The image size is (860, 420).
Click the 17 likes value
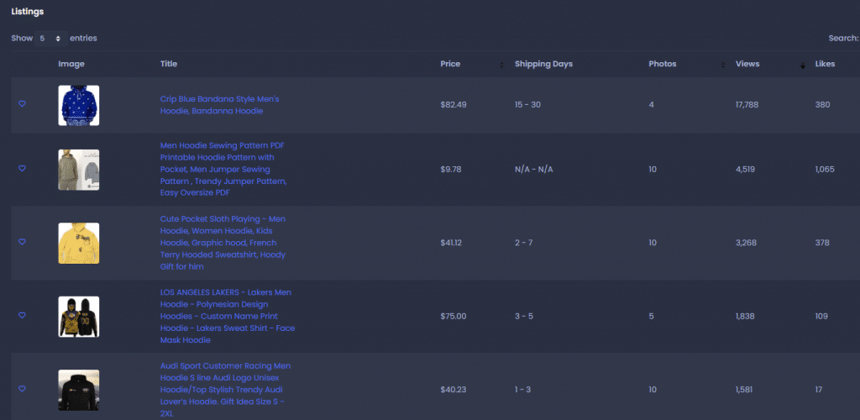818,390
